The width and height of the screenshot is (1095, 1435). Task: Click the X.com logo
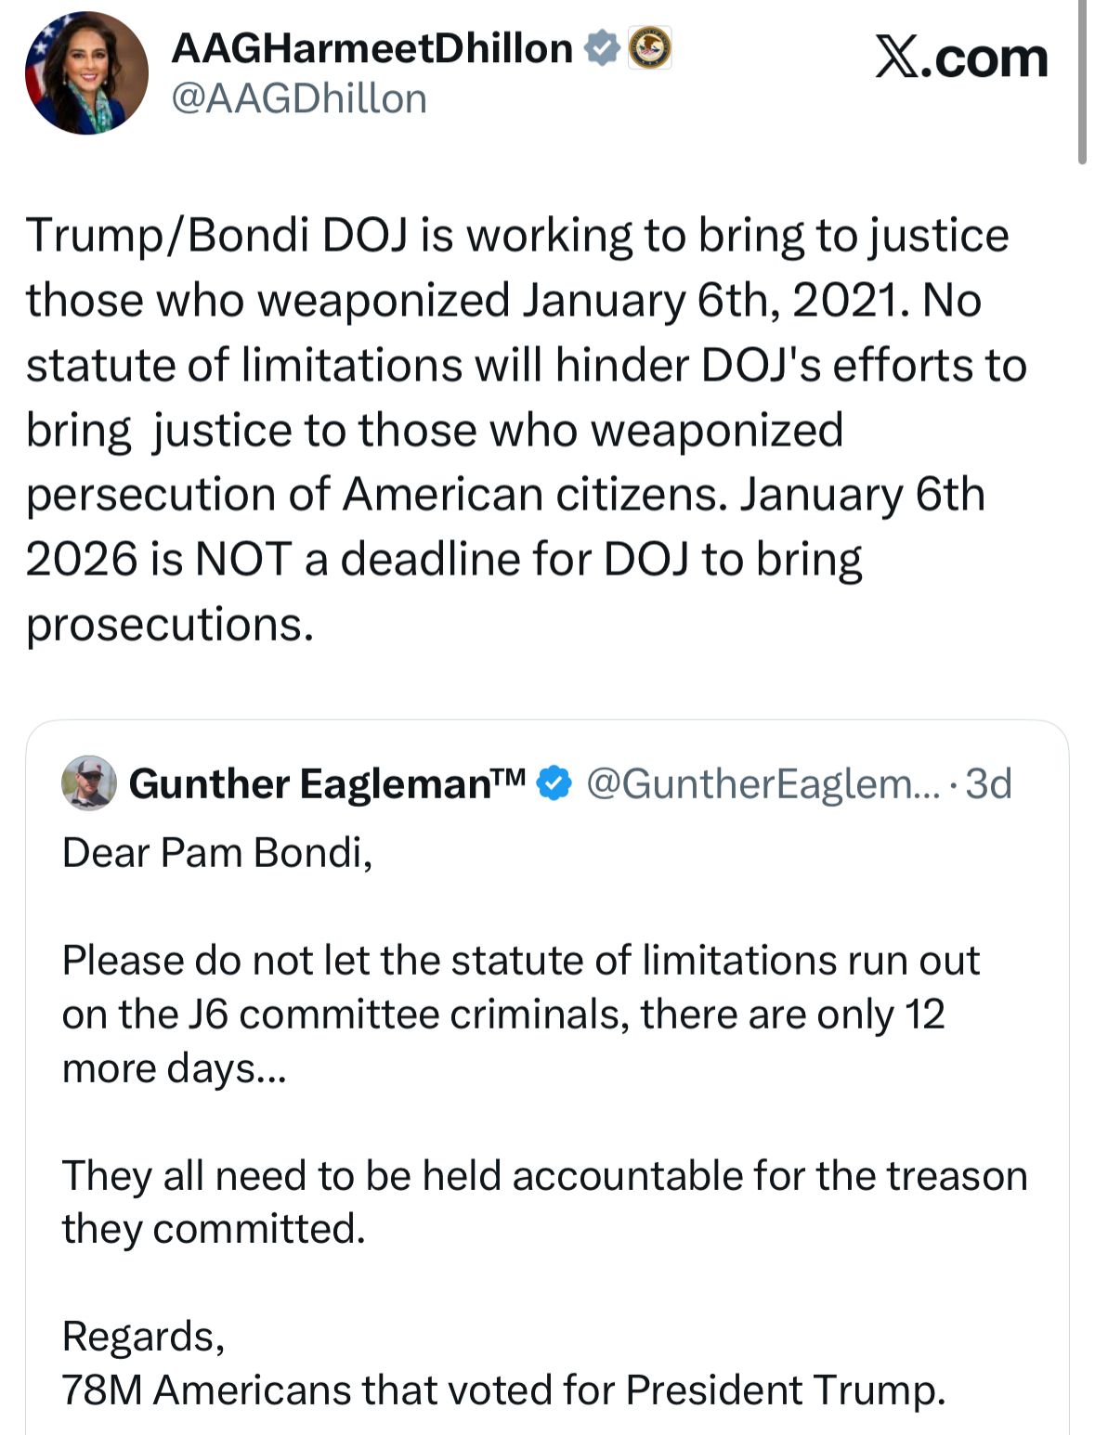[961, 58]
